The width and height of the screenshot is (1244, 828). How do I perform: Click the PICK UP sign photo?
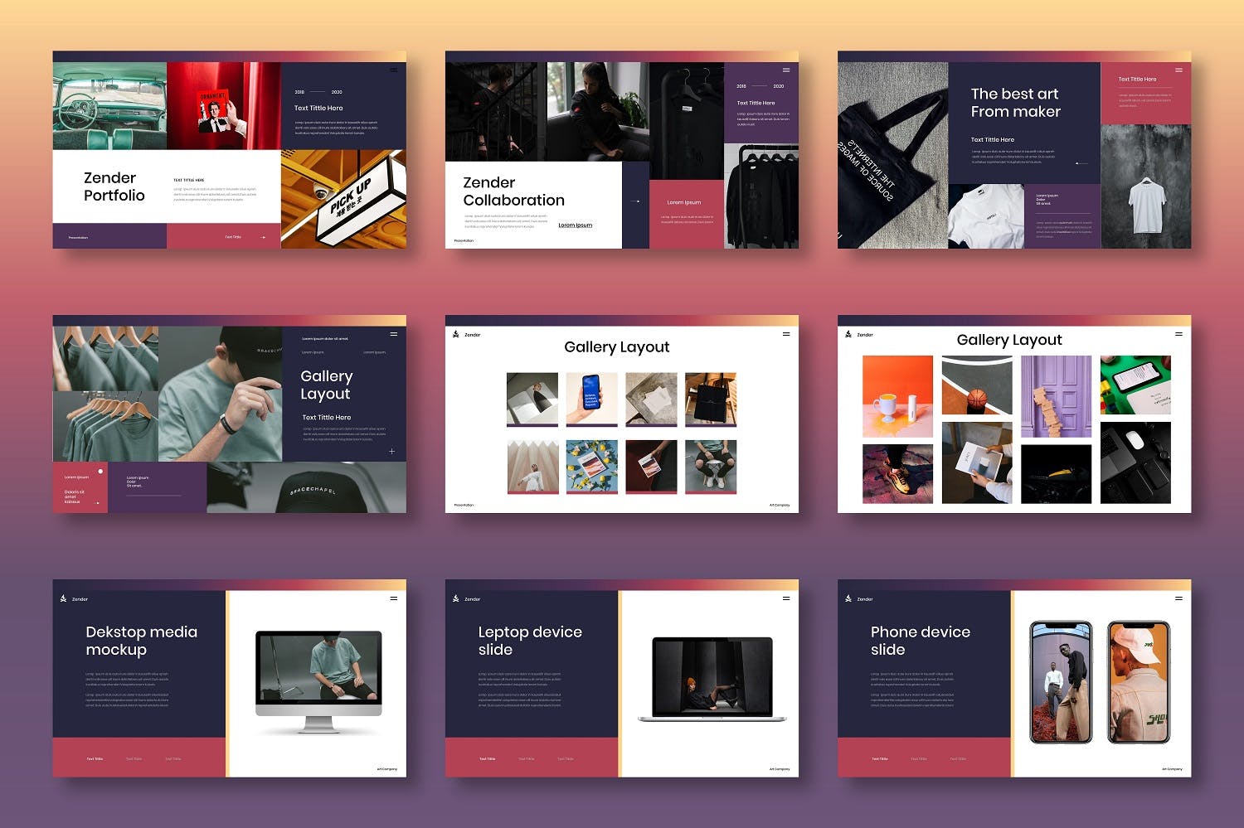click(343, 199)
